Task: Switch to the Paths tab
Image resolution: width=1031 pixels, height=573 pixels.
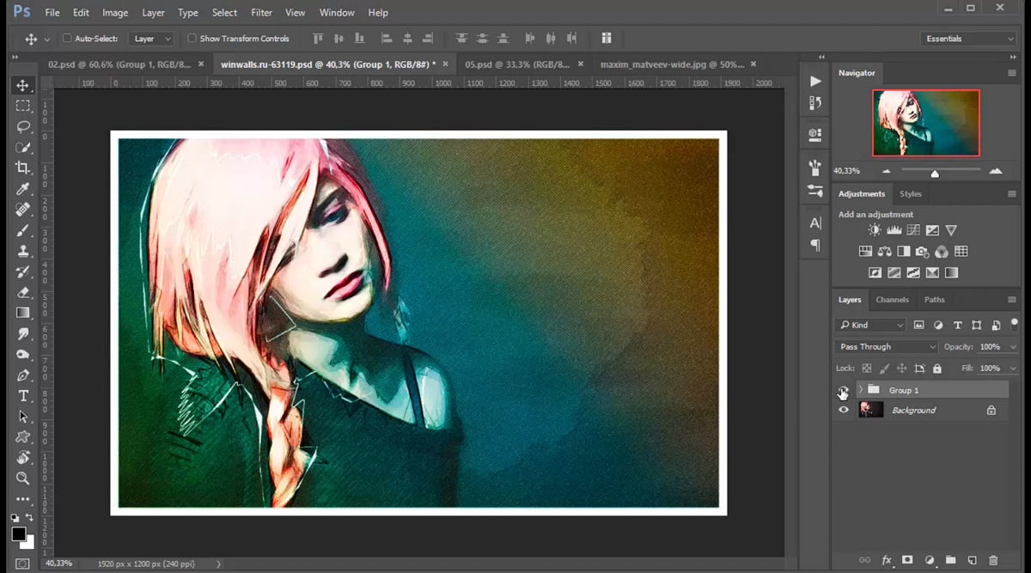Action: click(935, 300)
